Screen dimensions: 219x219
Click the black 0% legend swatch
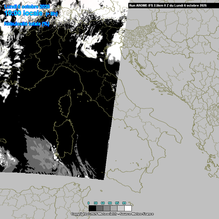92,208
